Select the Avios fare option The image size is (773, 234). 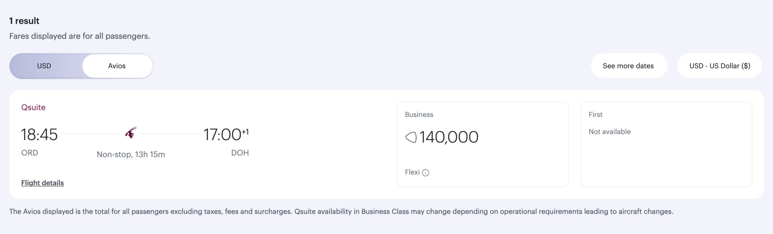point(117,66)
